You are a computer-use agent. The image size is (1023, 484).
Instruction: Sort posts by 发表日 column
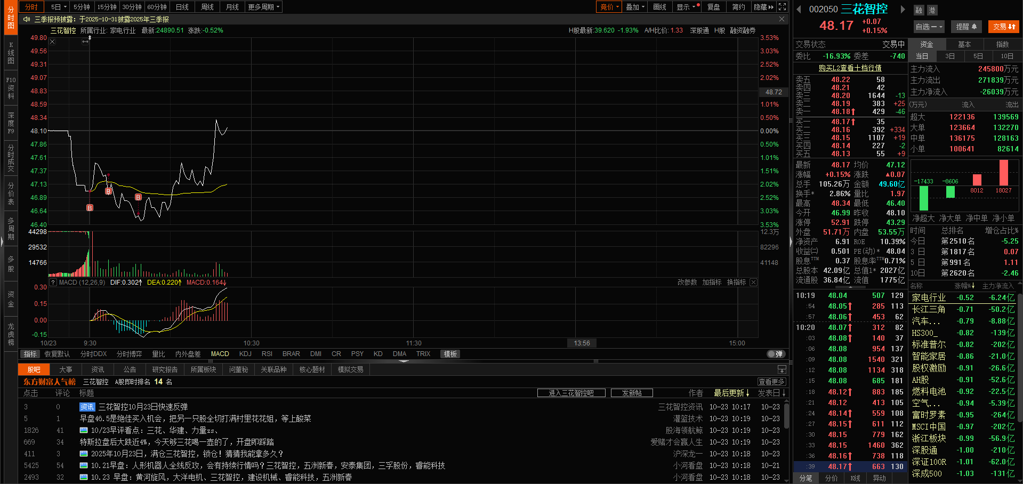tap(772, 393)
